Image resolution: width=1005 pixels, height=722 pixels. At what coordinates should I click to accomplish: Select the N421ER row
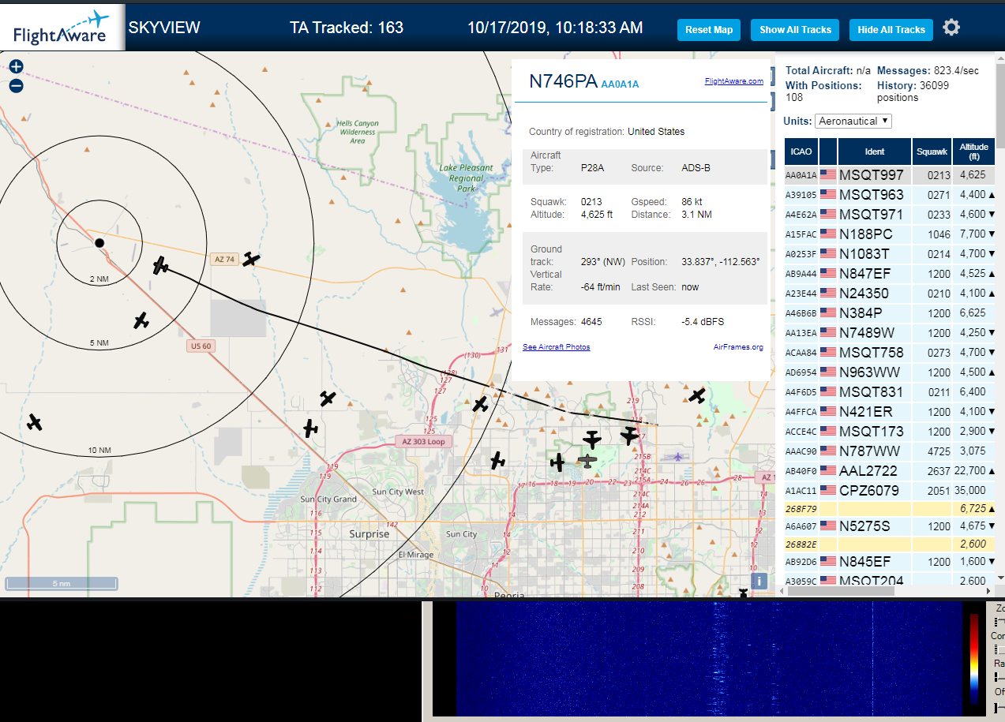coord(890,411)
